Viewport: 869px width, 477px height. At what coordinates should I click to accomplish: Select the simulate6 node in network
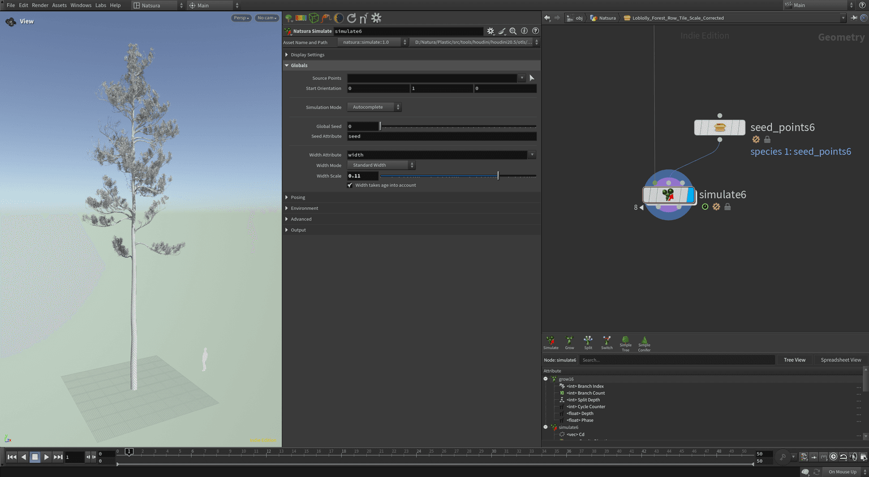pyautogui.click(x=669, y=195)
